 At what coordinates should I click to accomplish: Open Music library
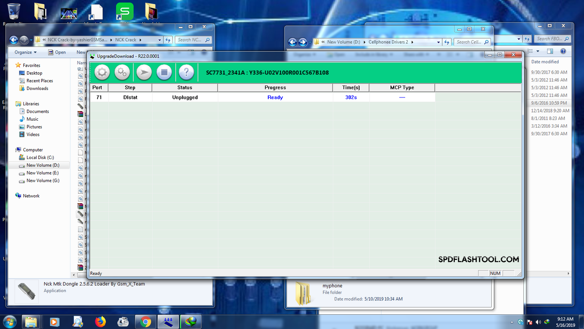[x=32, y=119]
